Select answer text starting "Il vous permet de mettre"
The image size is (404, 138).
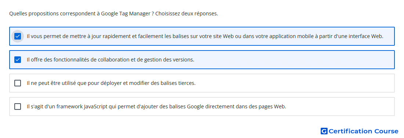[x=205, y=36]
